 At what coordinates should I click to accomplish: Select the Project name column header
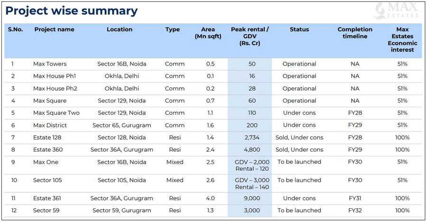[54, 29]
